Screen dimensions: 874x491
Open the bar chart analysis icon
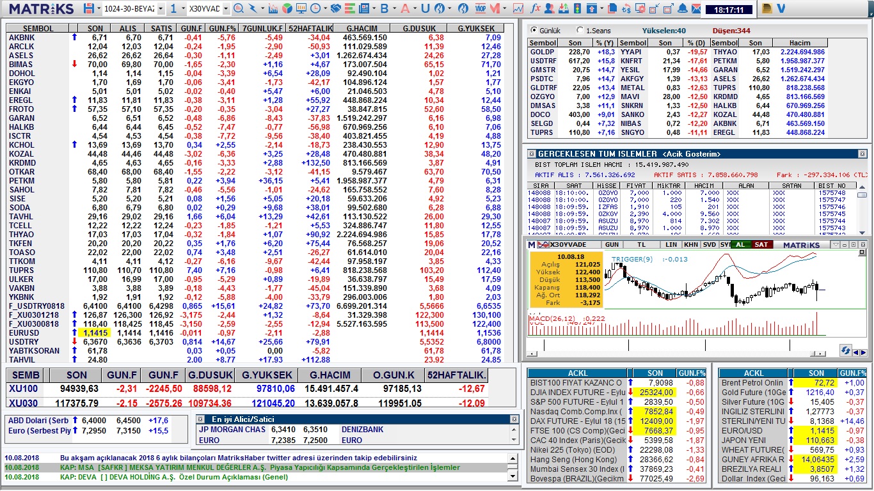tap(273, 8)
